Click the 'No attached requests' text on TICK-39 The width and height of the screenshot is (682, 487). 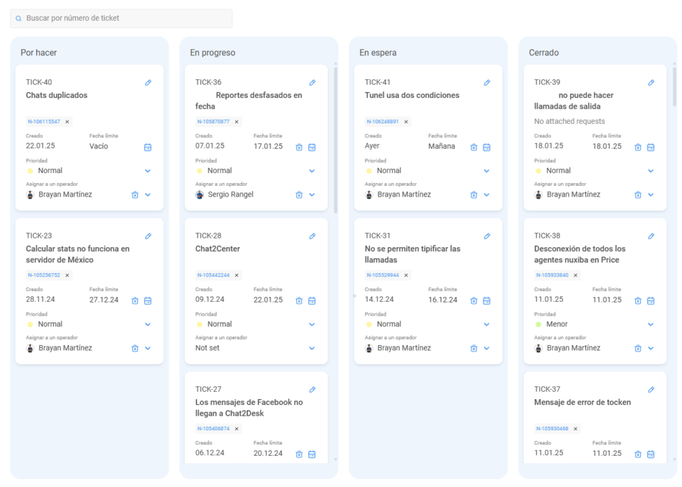[569, 121]
